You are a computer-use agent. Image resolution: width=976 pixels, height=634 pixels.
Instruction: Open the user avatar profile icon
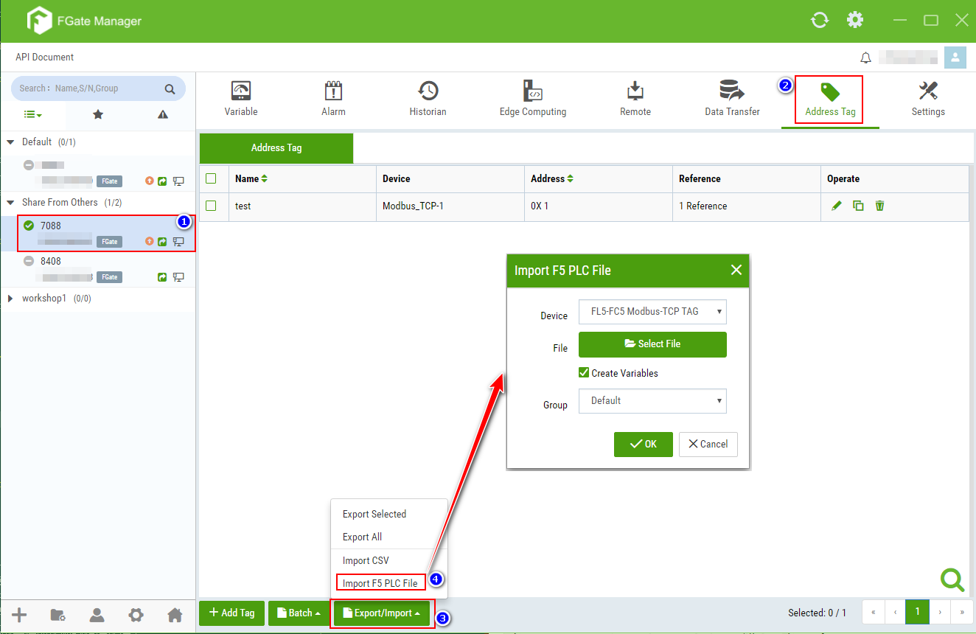click(955, 58)
